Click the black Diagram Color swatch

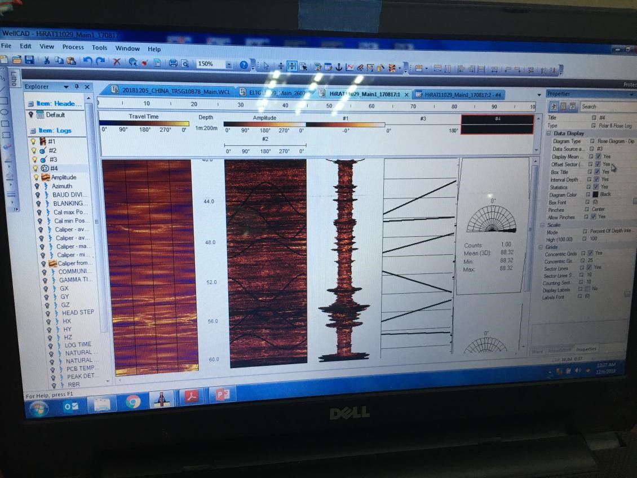pos(595,194)
